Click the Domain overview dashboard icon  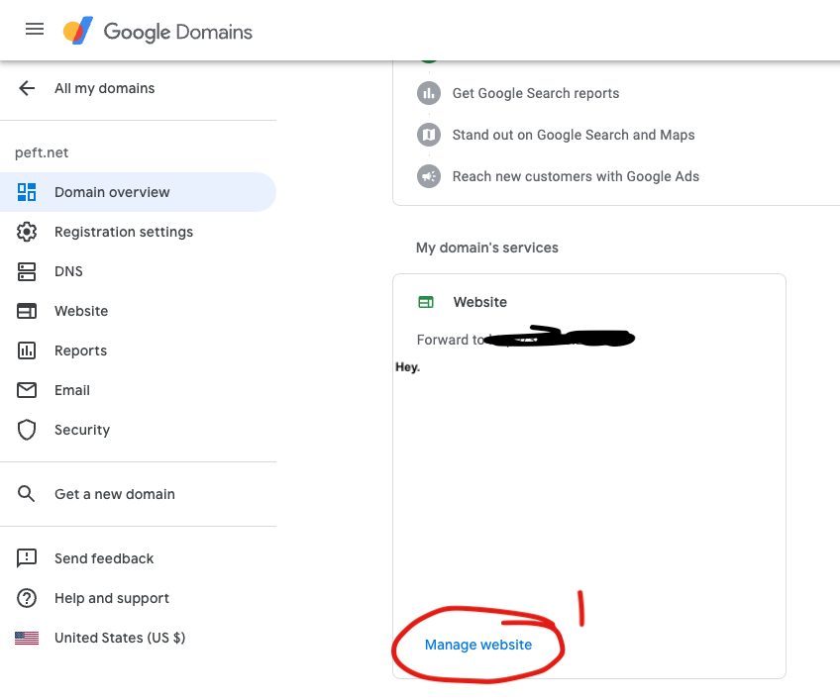[27, 192]
